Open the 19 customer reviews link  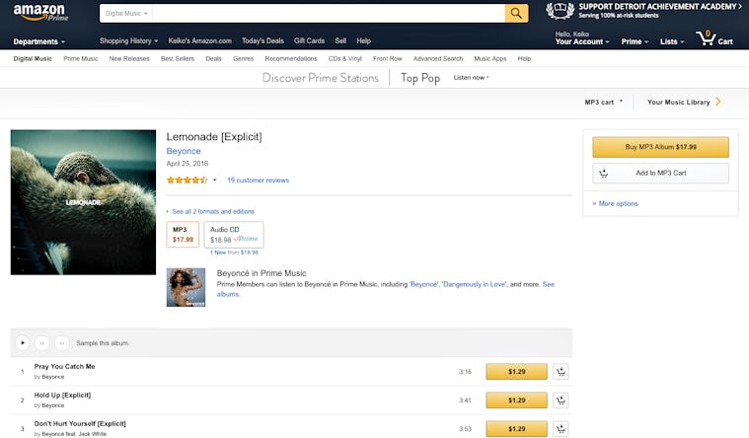click(258, 181)
